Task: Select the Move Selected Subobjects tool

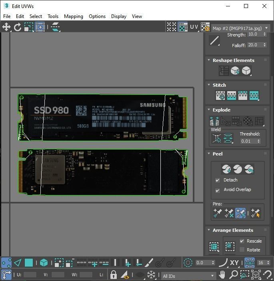Action: (x=6, y=27)
